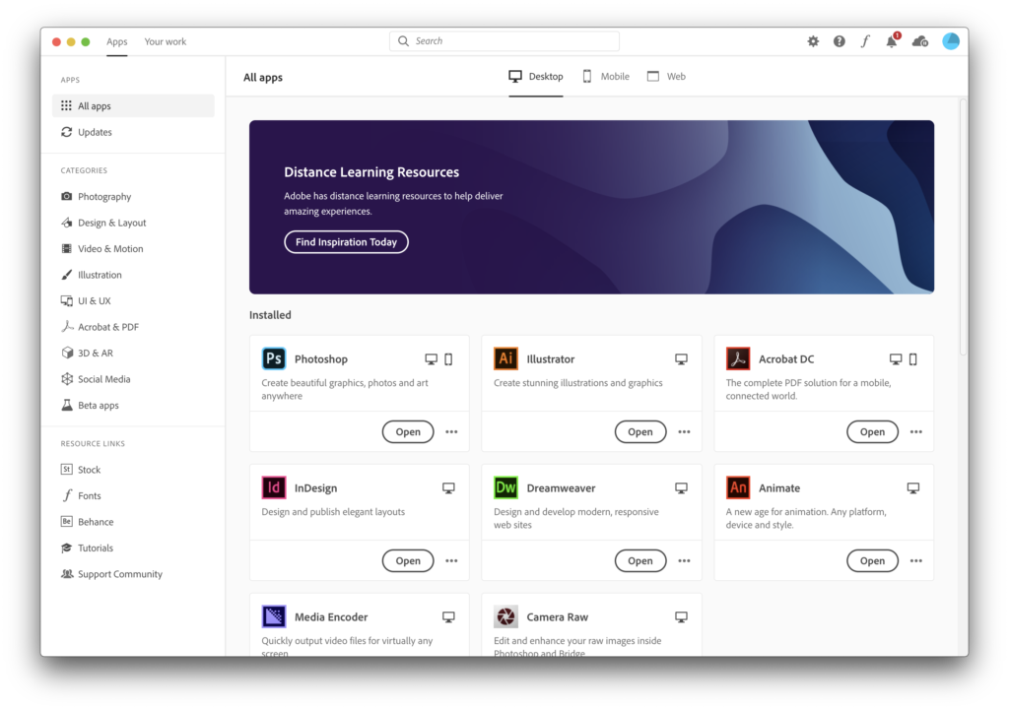Click the Illustrator app icon
The width and height of the screenshot is (1009, 710).
505,358
